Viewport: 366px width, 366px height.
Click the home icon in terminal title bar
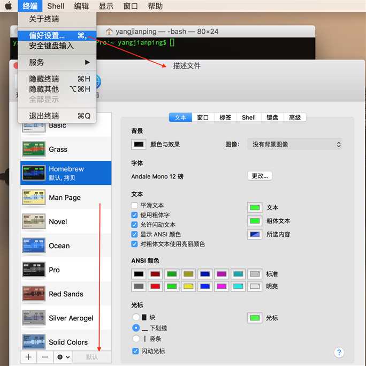tap(109, 32)
